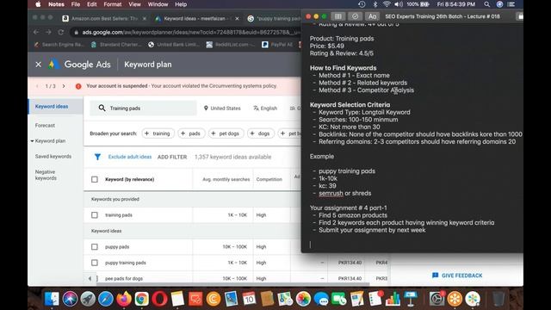Change English language setting
551x310 pixels.
[x=265, y=108]
